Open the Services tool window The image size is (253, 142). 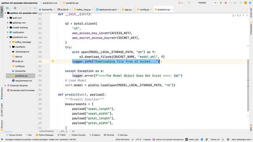[123, 135]
